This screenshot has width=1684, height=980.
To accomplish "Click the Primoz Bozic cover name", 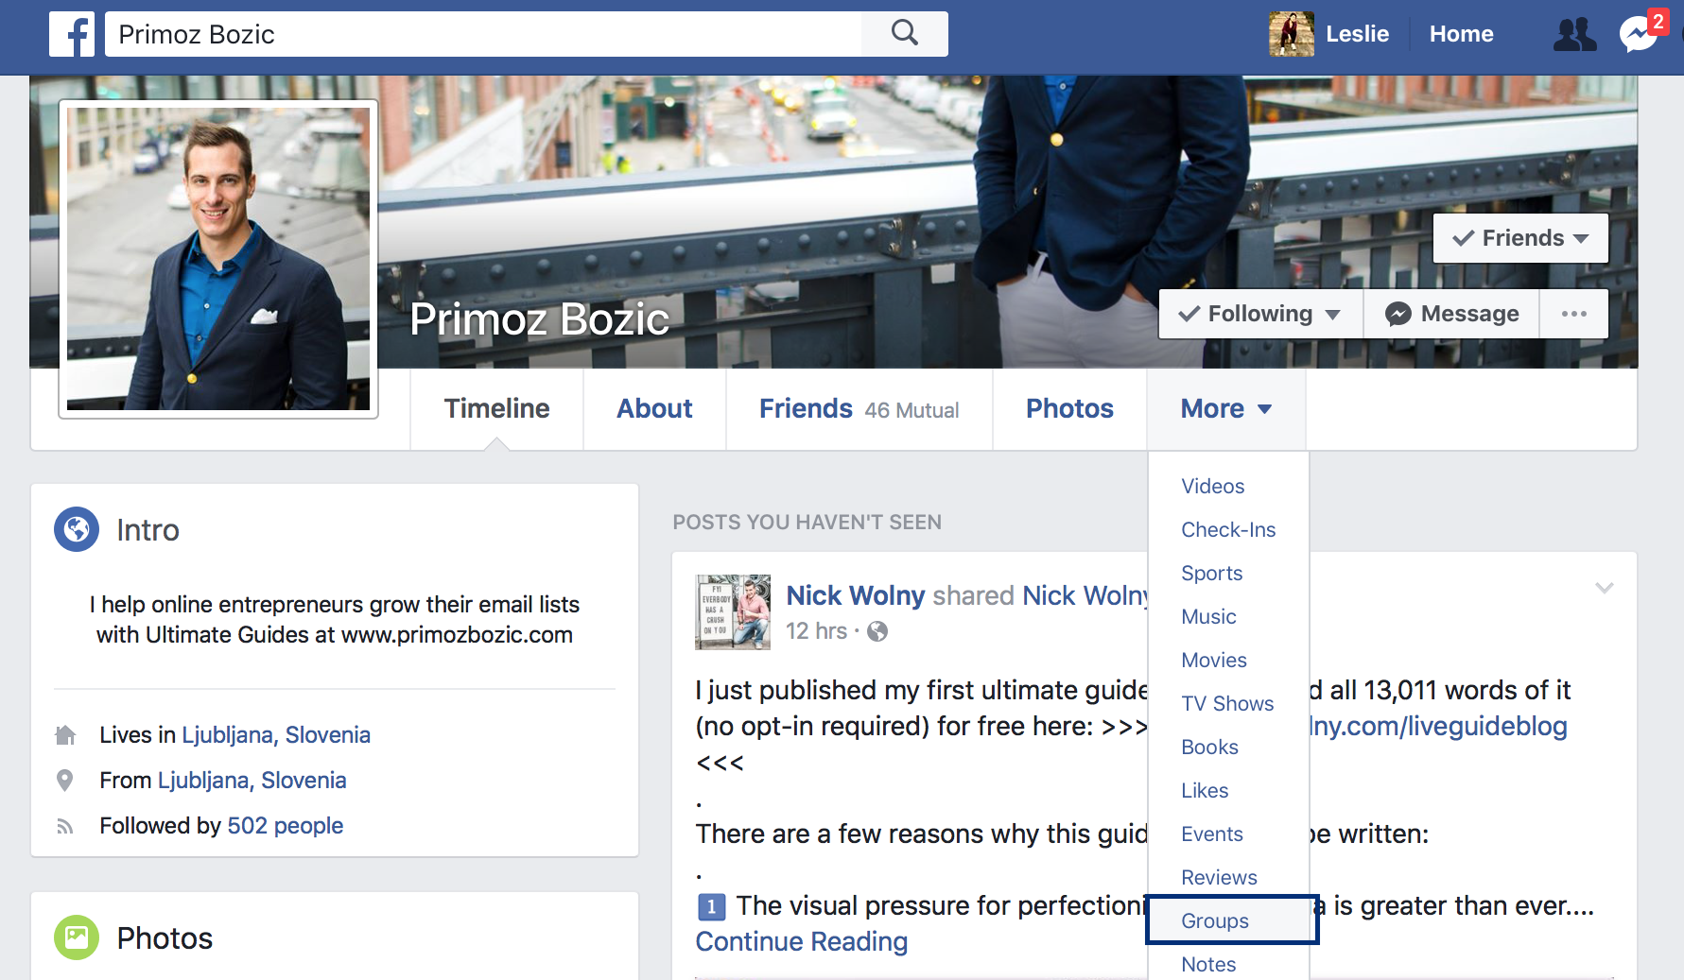I will click(x=539, y=318).
